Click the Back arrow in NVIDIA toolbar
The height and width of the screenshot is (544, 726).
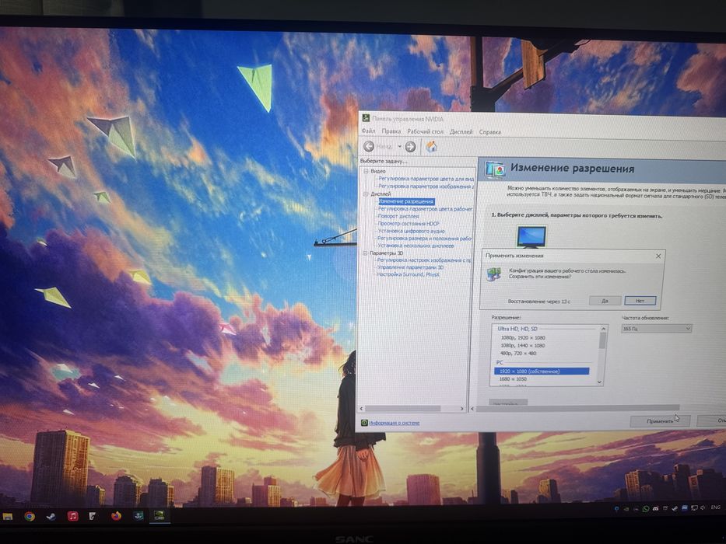tap(369, 147)
